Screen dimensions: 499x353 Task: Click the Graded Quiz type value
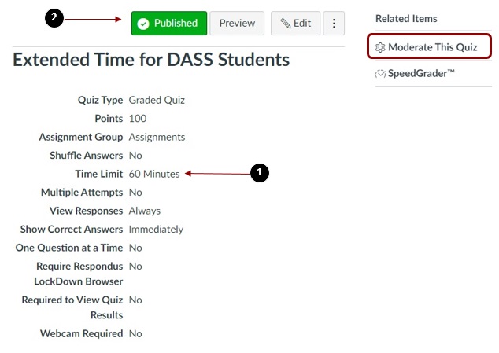point(157,100)
